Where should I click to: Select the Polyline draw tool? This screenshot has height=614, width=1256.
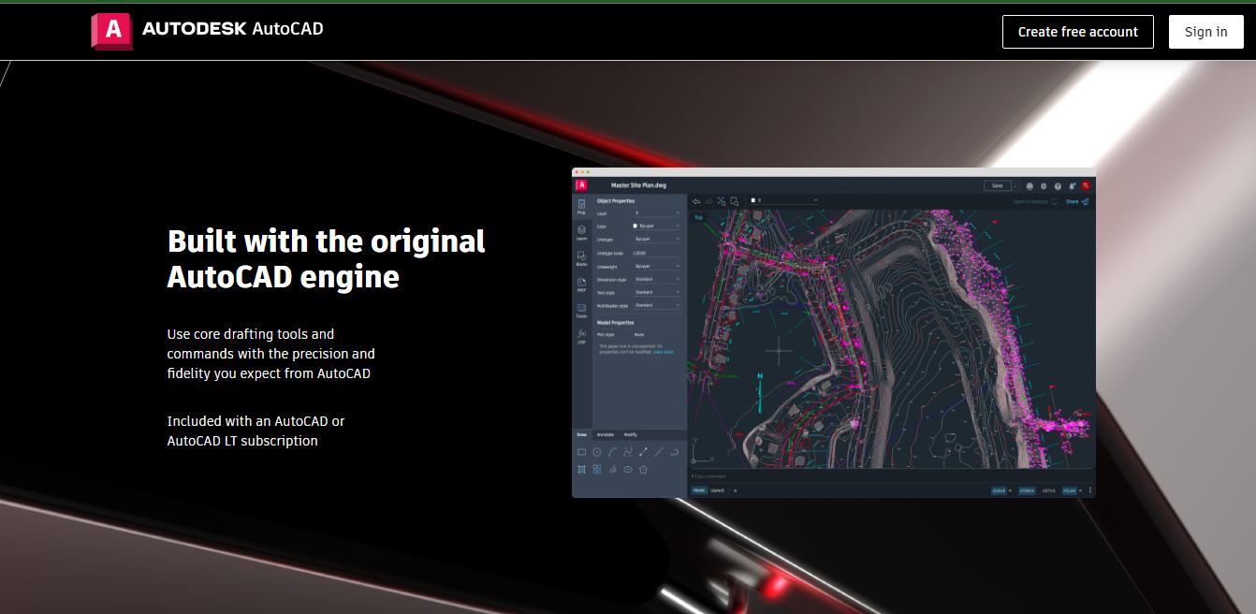(x=628, y=452)
